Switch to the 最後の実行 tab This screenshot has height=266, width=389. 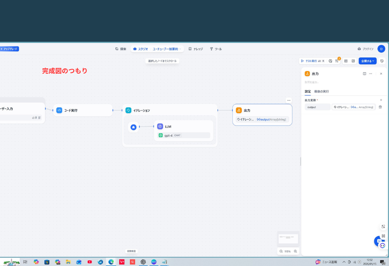coord(321,91)
